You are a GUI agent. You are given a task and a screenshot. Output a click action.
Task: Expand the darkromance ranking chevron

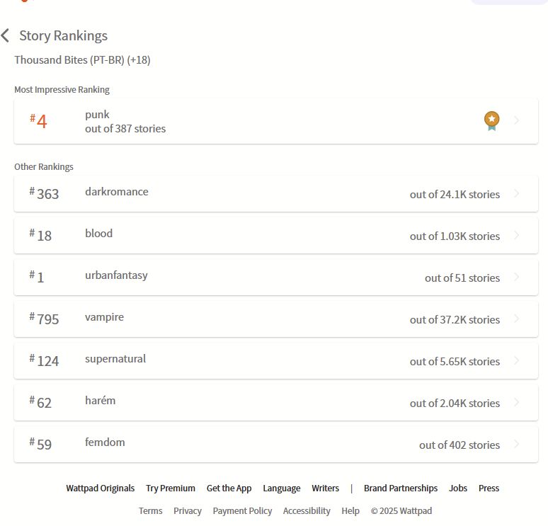pos(517,193)
